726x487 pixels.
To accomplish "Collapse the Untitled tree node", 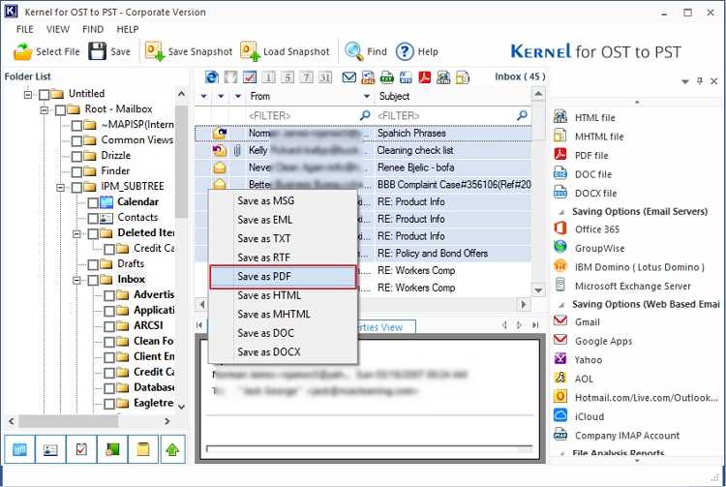I will pos(28,95).
